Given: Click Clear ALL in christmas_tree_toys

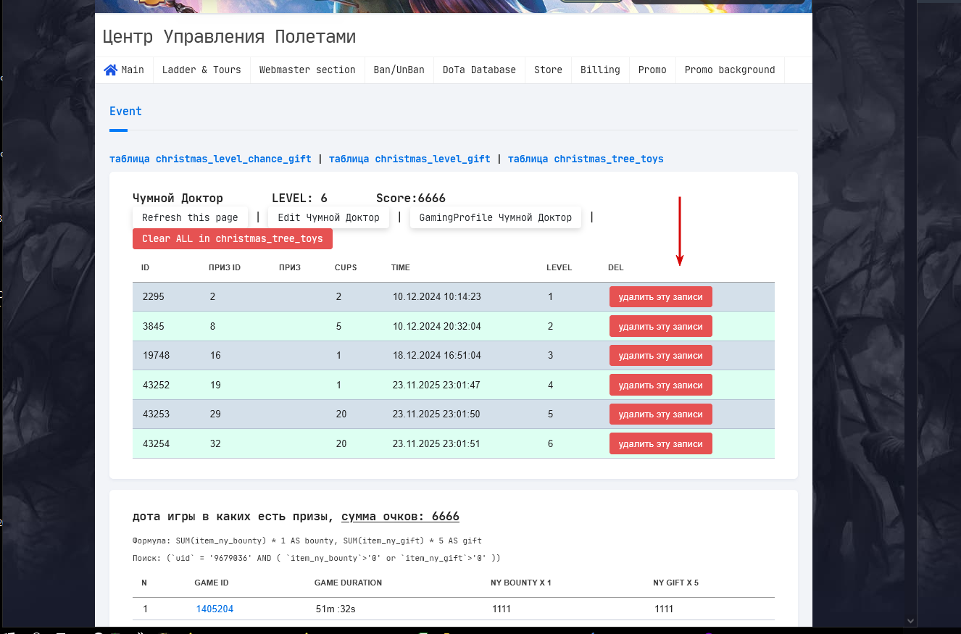Looking at the screenshot, I should tap(233, 239).
